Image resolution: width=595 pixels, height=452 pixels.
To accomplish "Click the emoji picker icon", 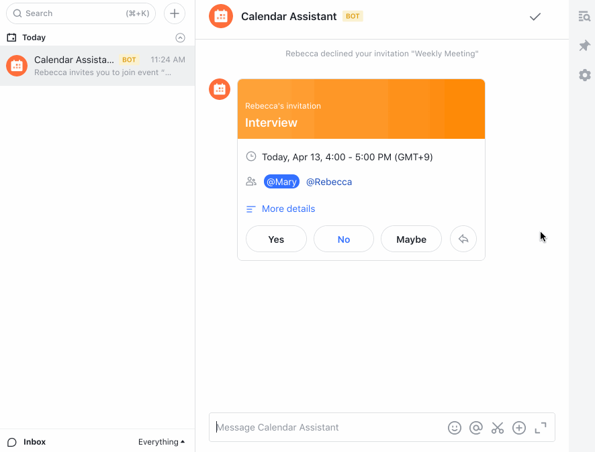I will click(454, 428).
